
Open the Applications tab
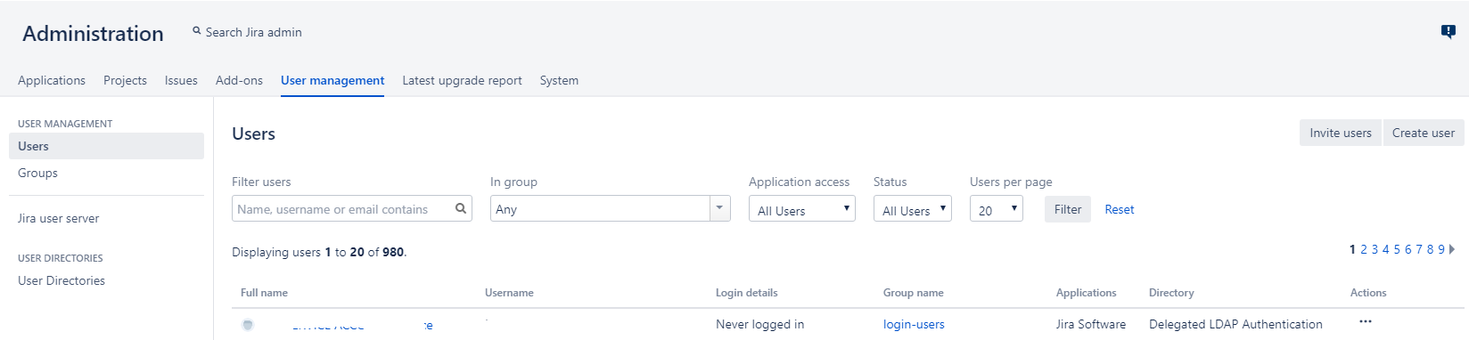[52, 80]
